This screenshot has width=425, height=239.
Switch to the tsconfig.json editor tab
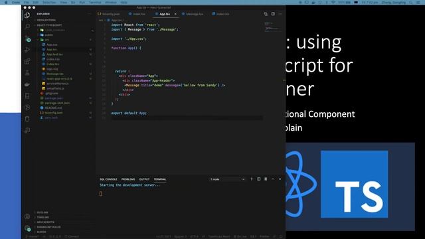pos(109,14)
